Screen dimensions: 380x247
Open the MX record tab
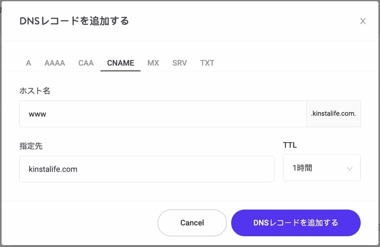point(153,63)
